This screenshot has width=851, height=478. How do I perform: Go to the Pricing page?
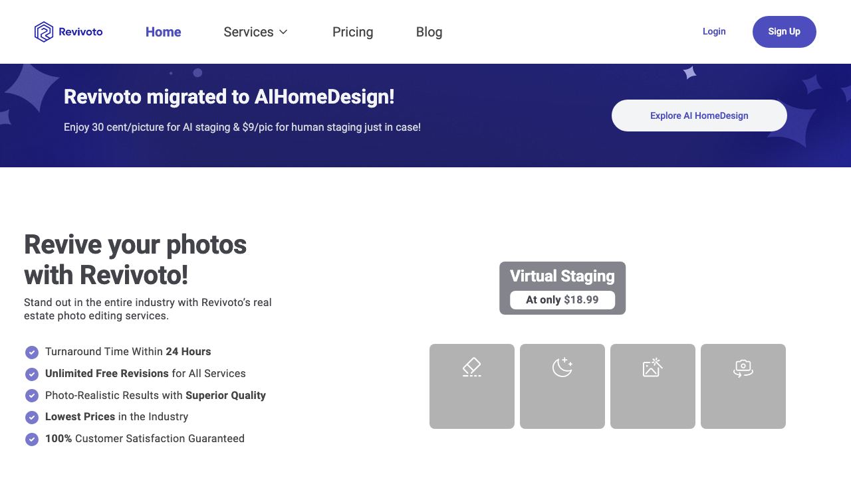tap(353, 32)
